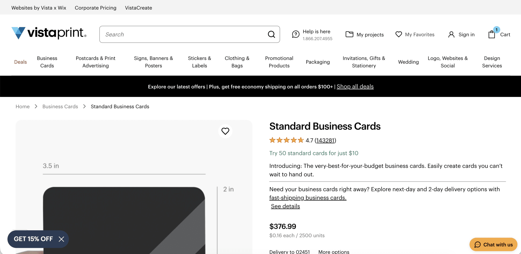Open Invitations, Gifts & Stationery menu
The image size is (521, 254).
(x=364, y=62)
